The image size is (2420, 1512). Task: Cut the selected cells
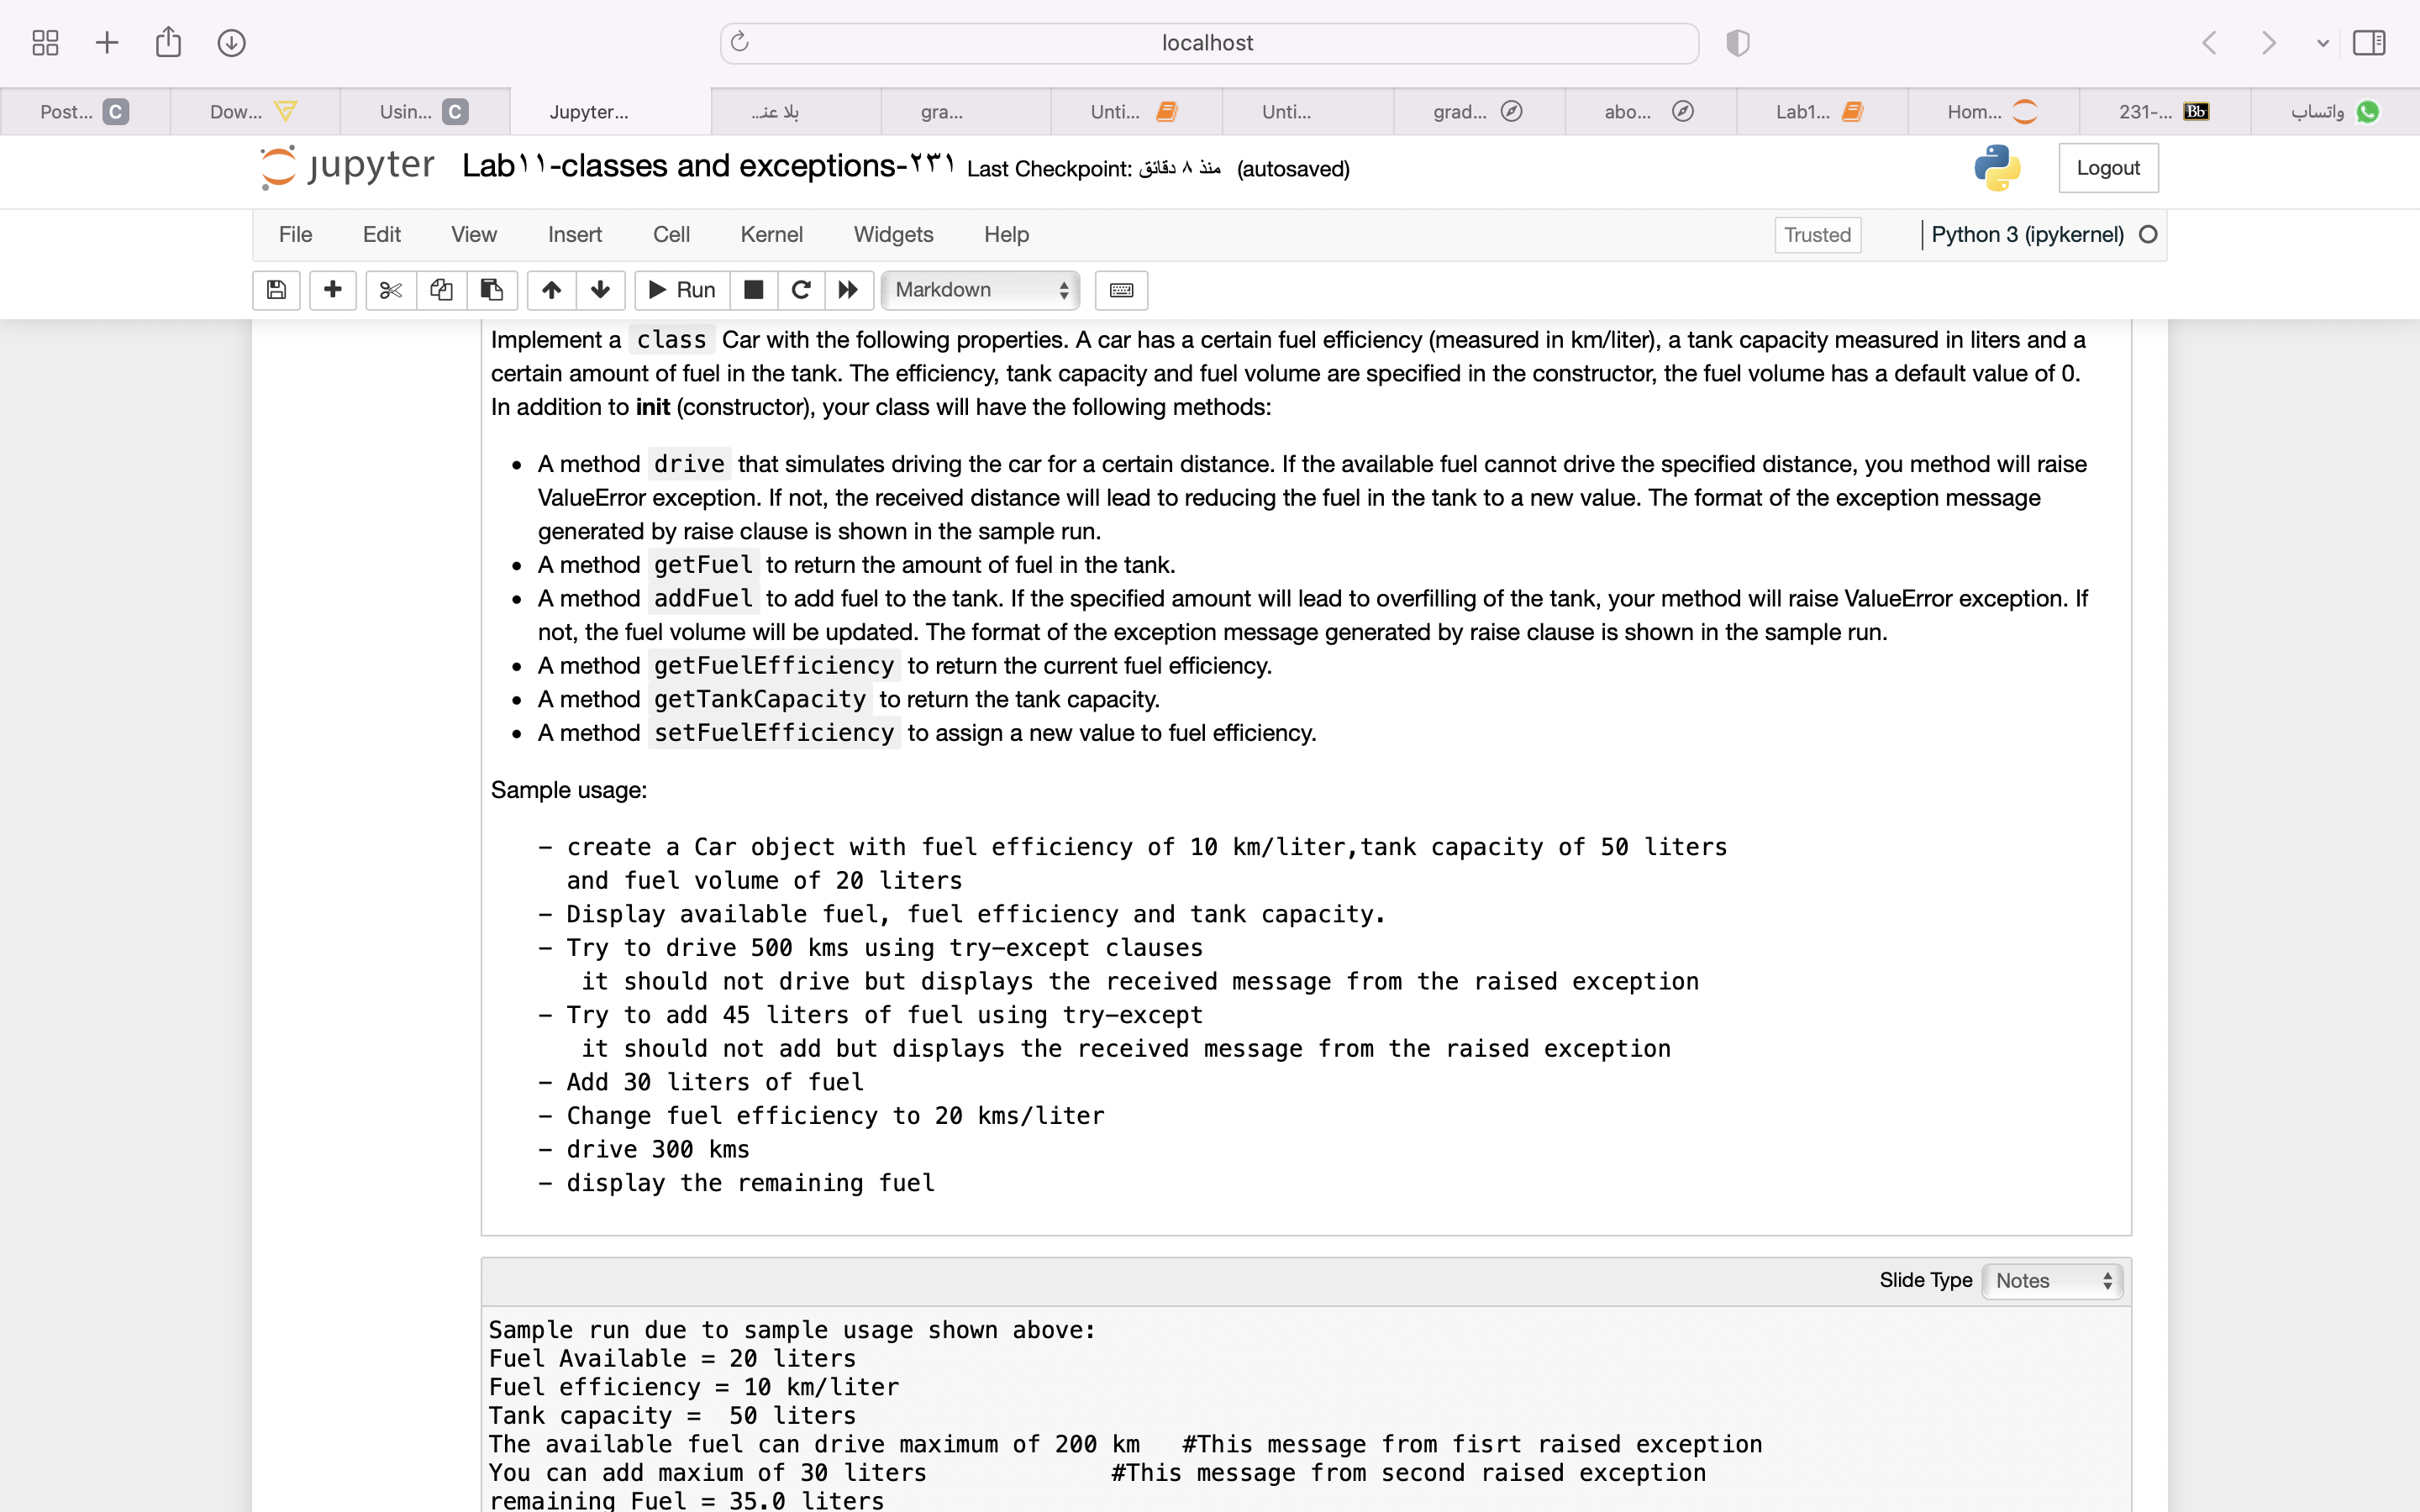click(390, 290)
